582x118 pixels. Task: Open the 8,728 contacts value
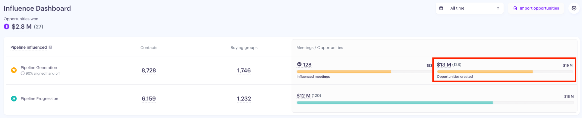(x=149, y=70)
